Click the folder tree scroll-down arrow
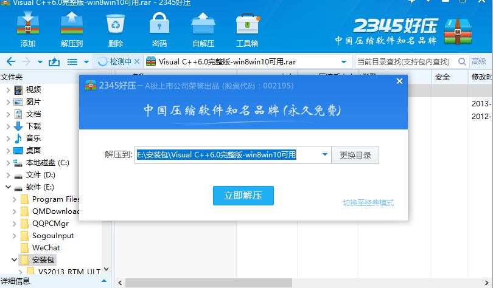The image size is (493, 288). (x=107, y=269)
